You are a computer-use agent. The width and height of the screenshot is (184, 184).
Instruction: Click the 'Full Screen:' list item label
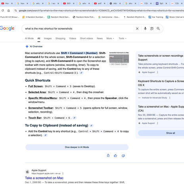coord(36,86)
